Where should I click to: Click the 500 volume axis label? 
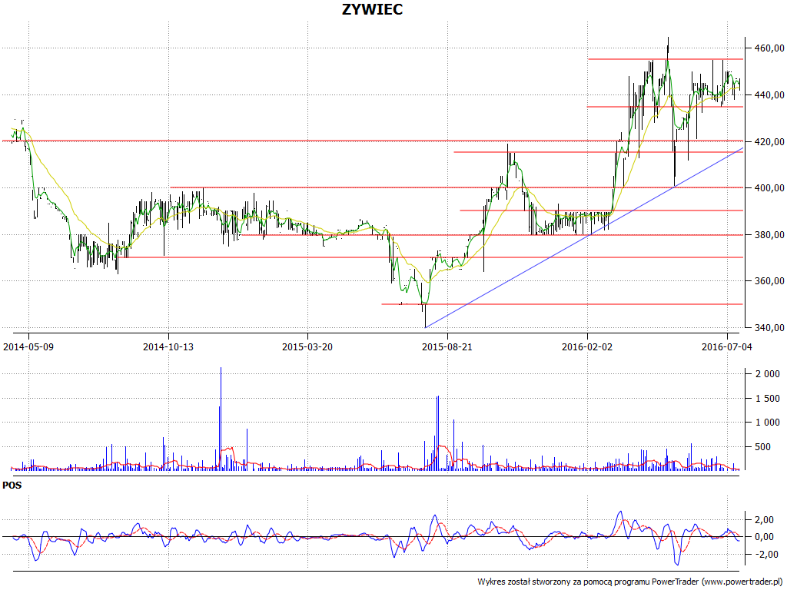pos(763,447)
